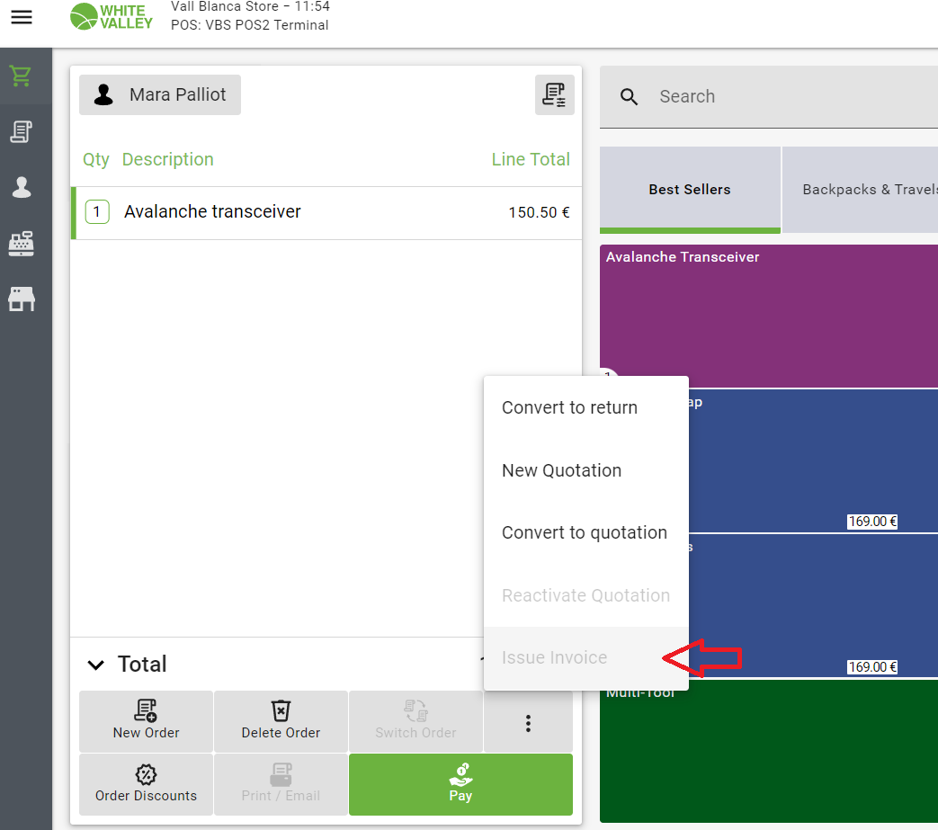The width and height of the screenshot is (938, 830).
Task: Click the White Valley logo
Action: click(112, 17)
